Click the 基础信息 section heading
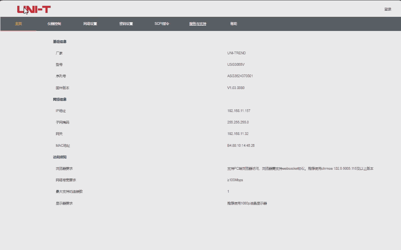Screen dimensions: 401x250 [60, 42]
